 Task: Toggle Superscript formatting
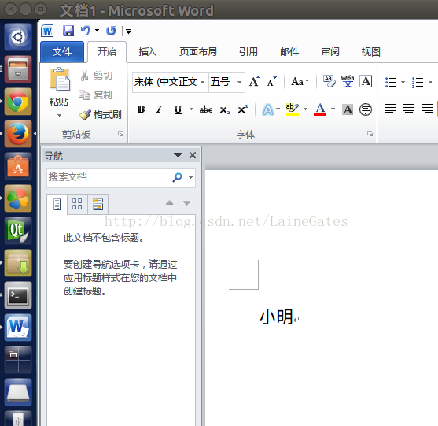[243, 109]
